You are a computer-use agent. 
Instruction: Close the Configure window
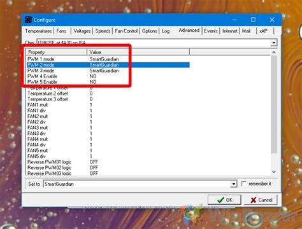272,20
